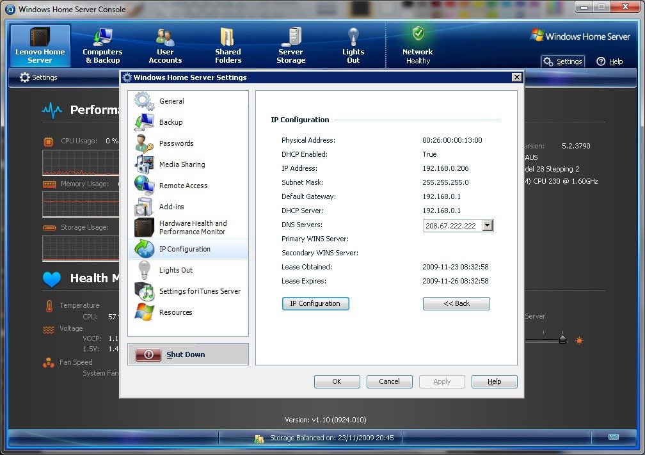The height and width of the screenshot is (455, 645).
Task: Click the iTunes Server settings icon
Action: [x=144, y=291]
